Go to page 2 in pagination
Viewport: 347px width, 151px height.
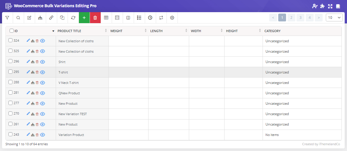click(291, 18)
